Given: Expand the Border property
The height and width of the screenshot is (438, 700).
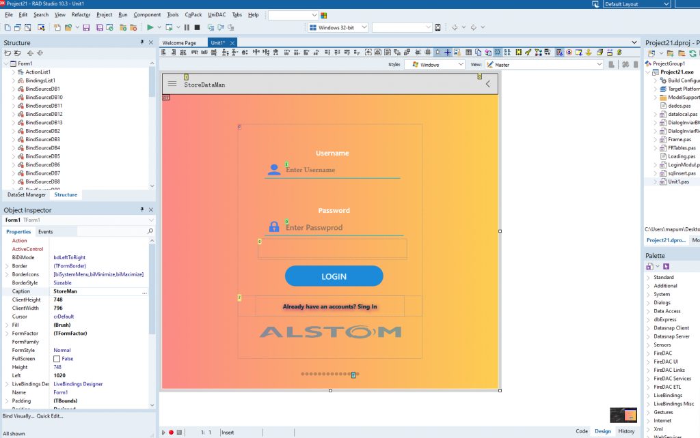Looking at the screenshot, I should (7, 266).
